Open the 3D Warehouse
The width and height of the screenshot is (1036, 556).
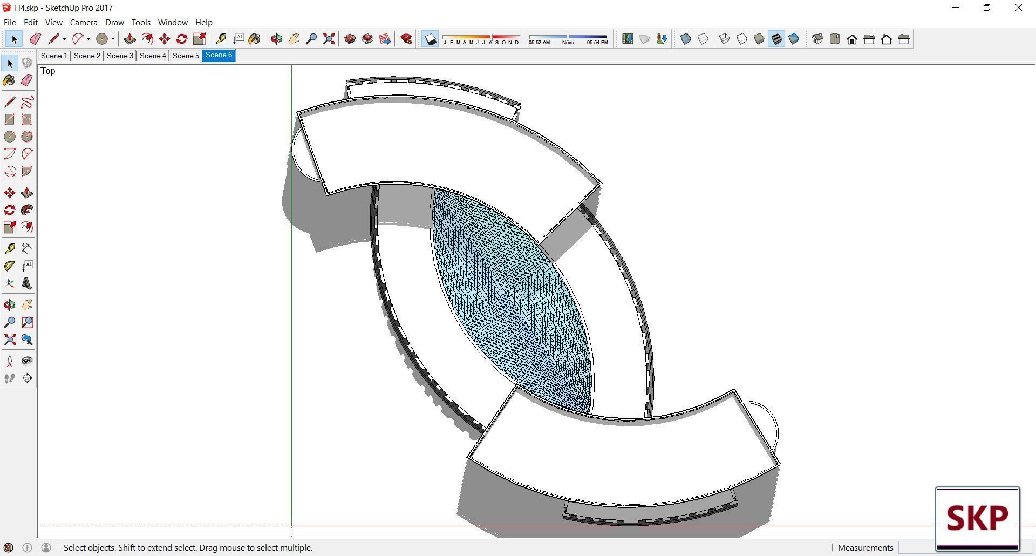(350, 39)
